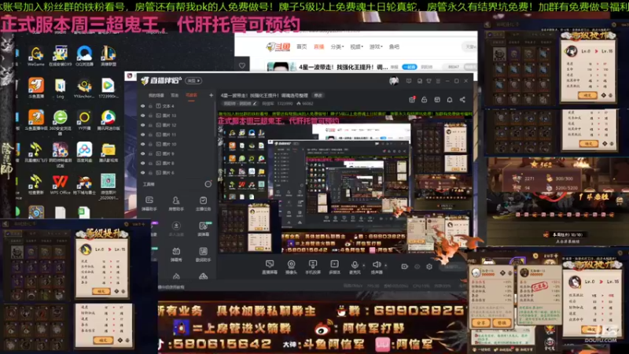
Task: Click the share icon at the top right of the stream
Action: coord(462,100)
